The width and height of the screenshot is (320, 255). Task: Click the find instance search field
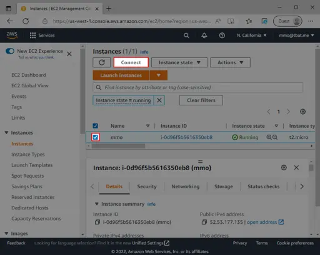click(197, 87)
